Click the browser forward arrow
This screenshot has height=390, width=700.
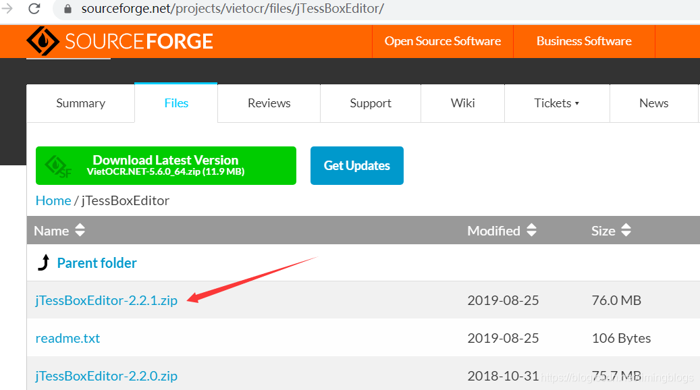click(x=7, y=8)
